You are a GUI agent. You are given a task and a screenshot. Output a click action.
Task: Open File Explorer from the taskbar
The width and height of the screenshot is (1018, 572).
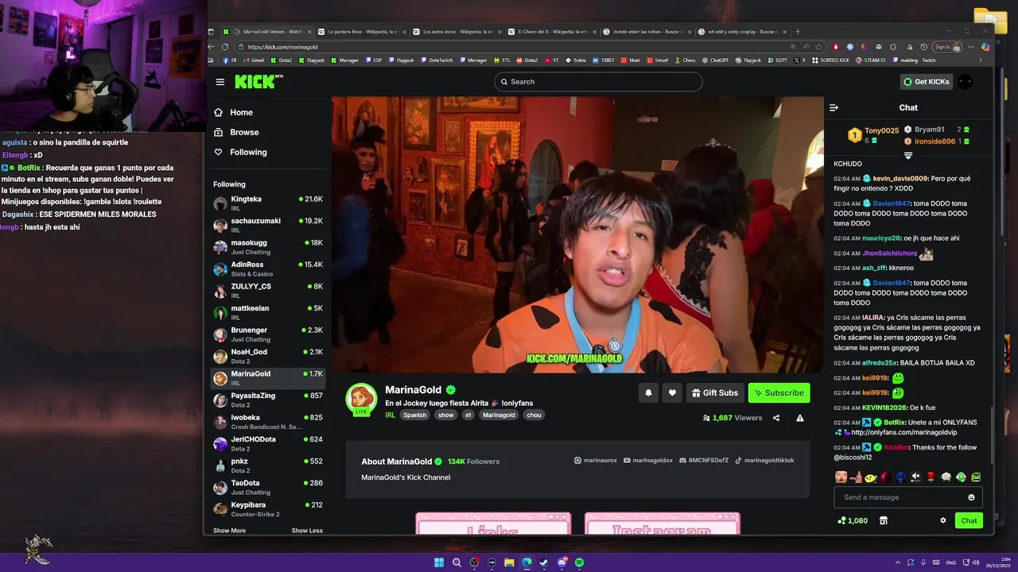[509, 562]
